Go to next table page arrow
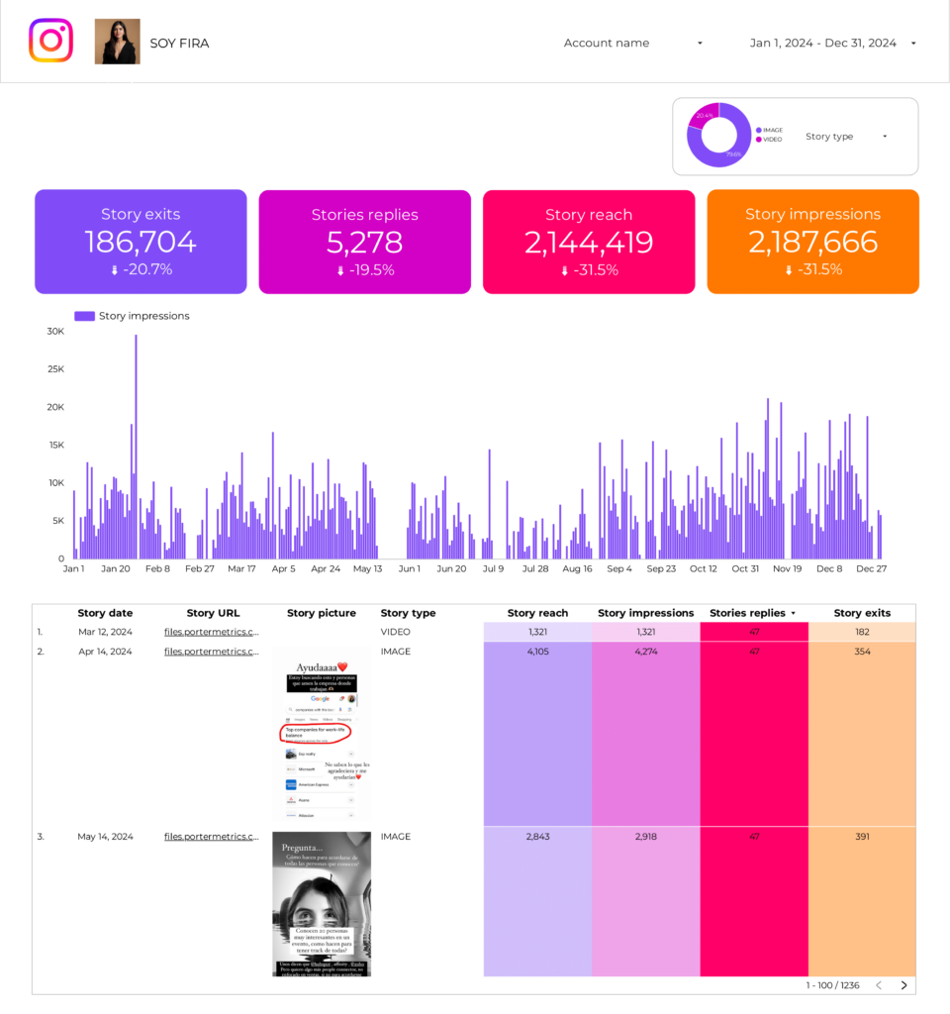 click(x=903, y=985)
